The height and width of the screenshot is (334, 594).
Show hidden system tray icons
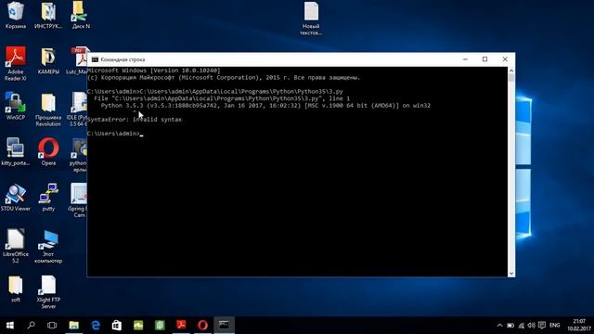[x=499, y=326]
